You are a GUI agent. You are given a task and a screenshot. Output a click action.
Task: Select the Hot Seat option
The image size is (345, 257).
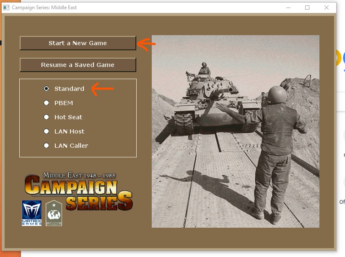[46, 117]
